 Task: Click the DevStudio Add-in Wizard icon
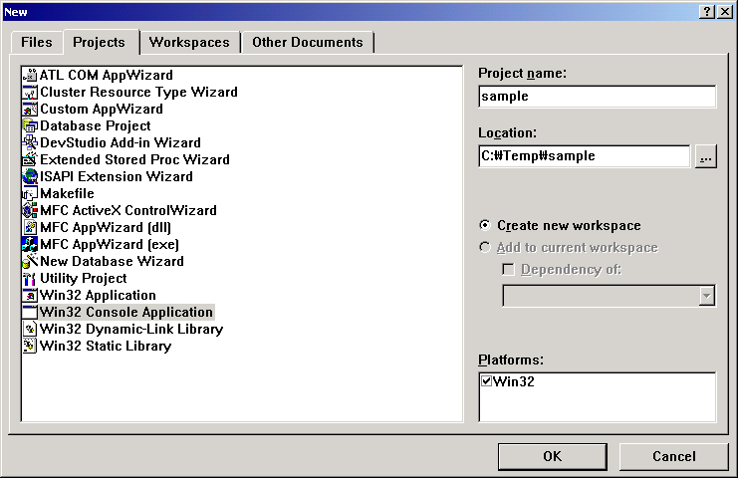[x=30, y=142]
